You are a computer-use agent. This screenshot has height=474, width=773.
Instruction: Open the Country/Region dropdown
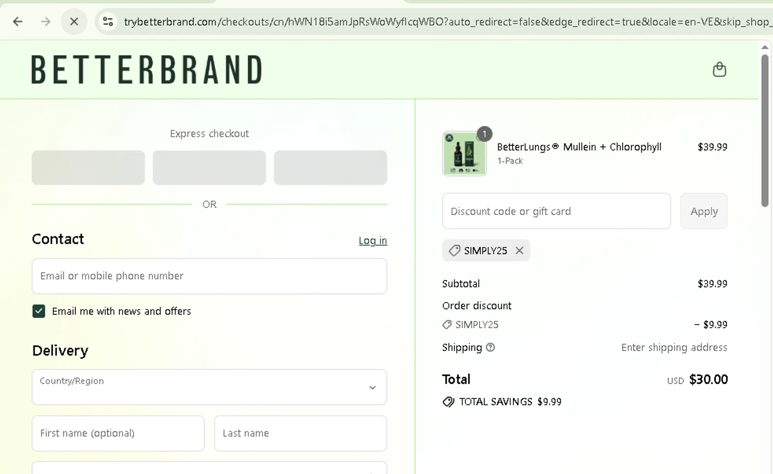click(x=209, y=387)
